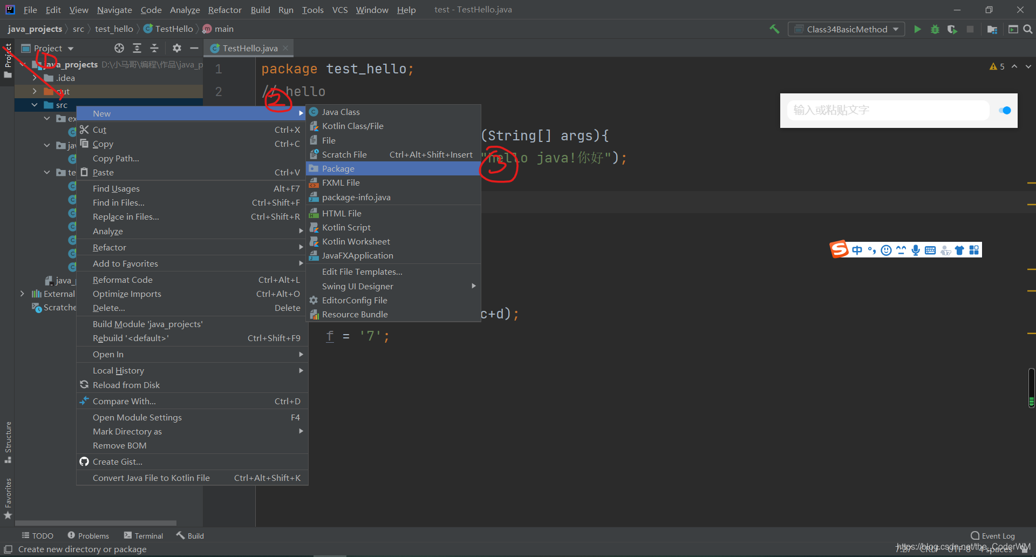Viewport: 1036px width, 557px height.
Task: Open the TODO tool window
Action: pos(37,536)
